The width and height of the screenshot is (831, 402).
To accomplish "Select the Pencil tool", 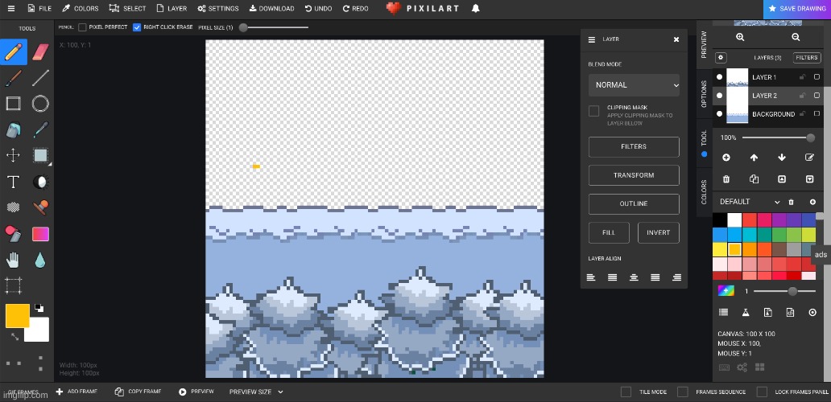I will (13, 51).
